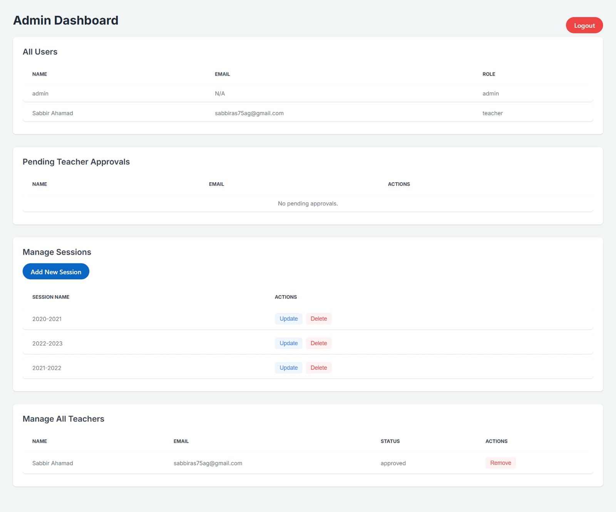The height and width of the screenshot is (512, 616).
Task: Click the Admin Dashboard heading
Action: 66,20
